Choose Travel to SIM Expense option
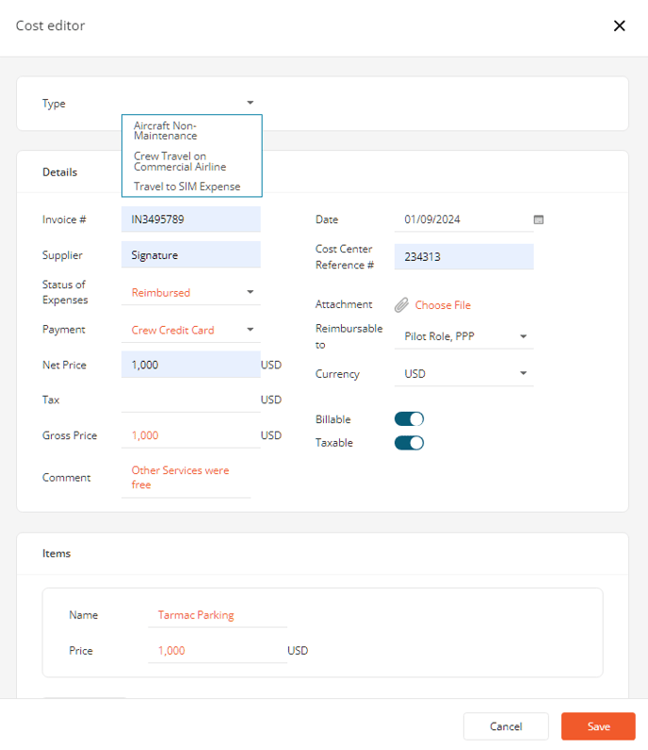The width and height of the screenshot is (648, 750). click(x=192, y=187)
